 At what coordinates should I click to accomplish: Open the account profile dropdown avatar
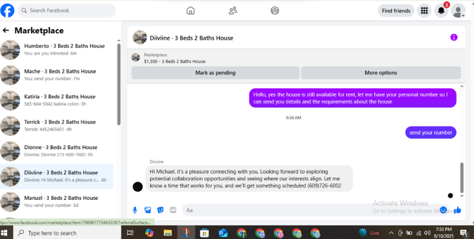coord(458,10)
